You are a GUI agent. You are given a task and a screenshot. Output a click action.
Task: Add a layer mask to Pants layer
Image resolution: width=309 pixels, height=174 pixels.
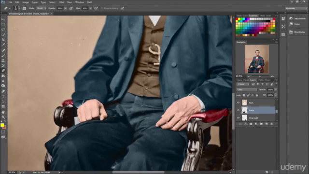point(251,124)
